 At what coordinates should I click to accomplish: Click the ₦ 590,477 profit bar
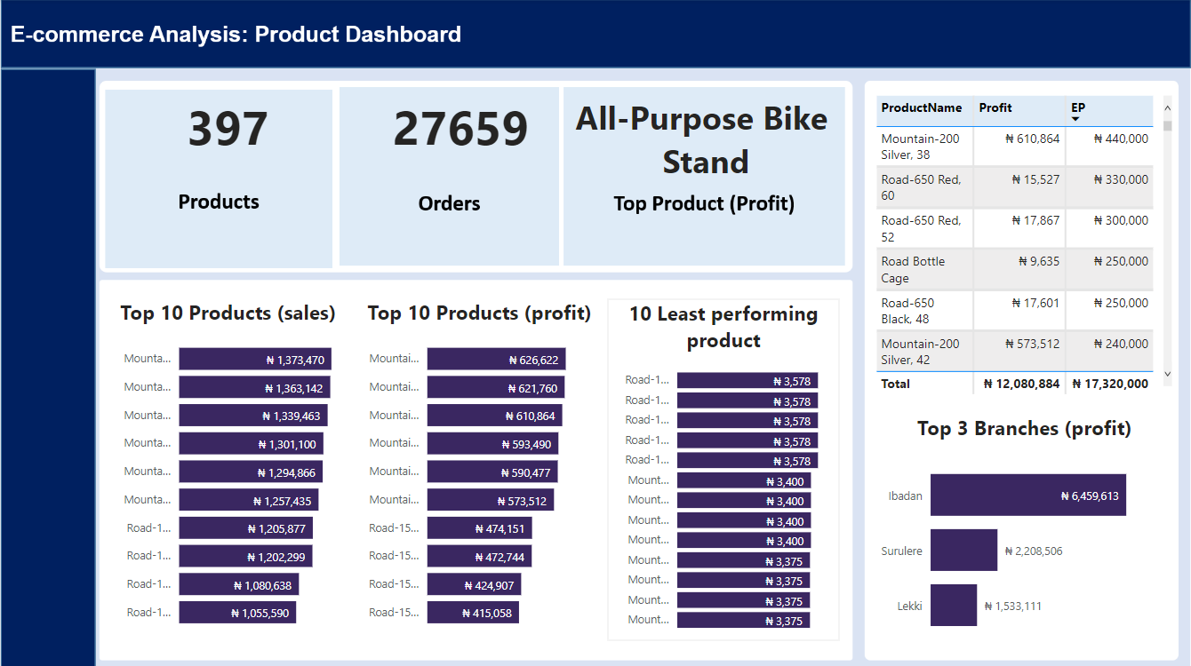(x=492, y=472)
